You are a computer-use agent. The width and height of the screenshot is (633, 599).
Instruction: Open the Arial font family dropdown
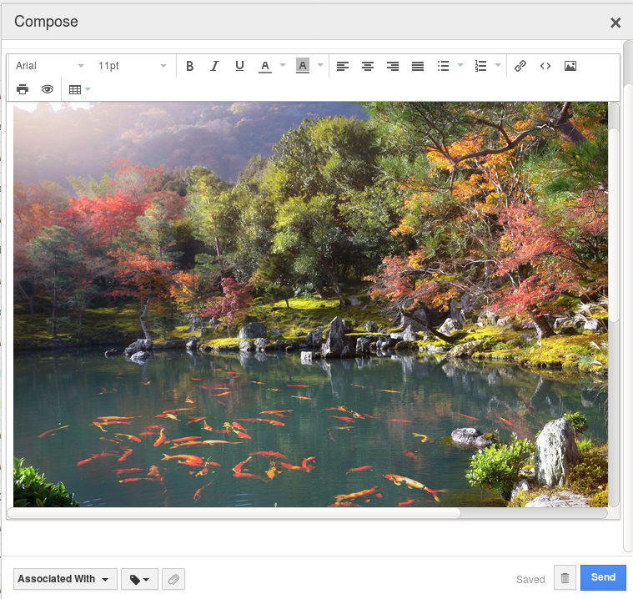[49, 66]
